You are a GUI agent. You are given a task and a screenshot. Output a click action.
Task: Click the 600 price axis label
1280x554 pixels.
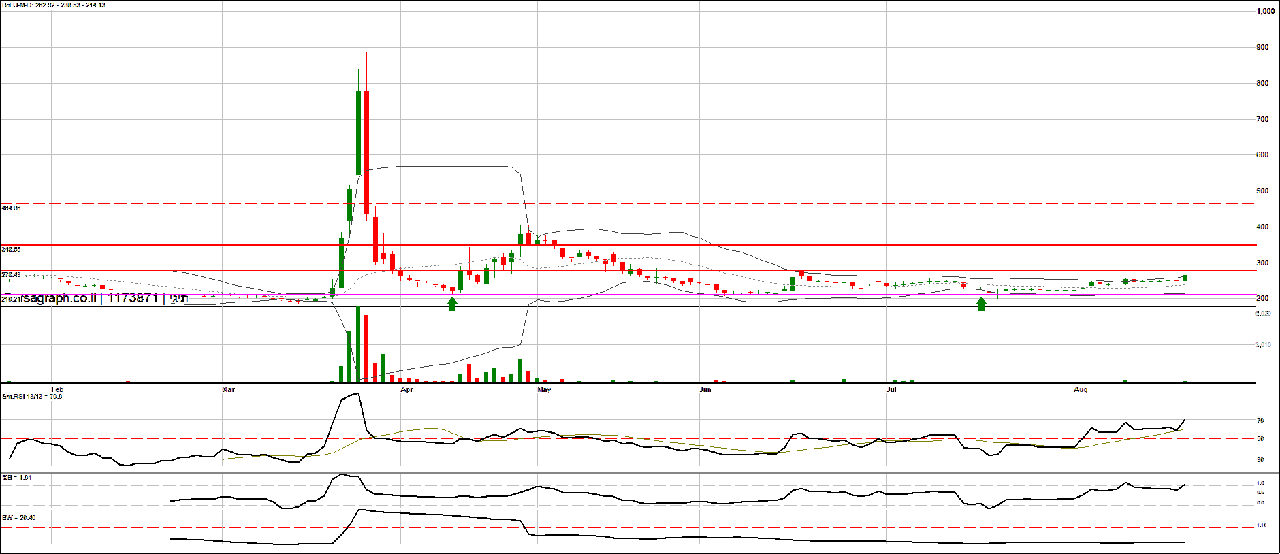pyautogui.click(x=1262, y=154)
